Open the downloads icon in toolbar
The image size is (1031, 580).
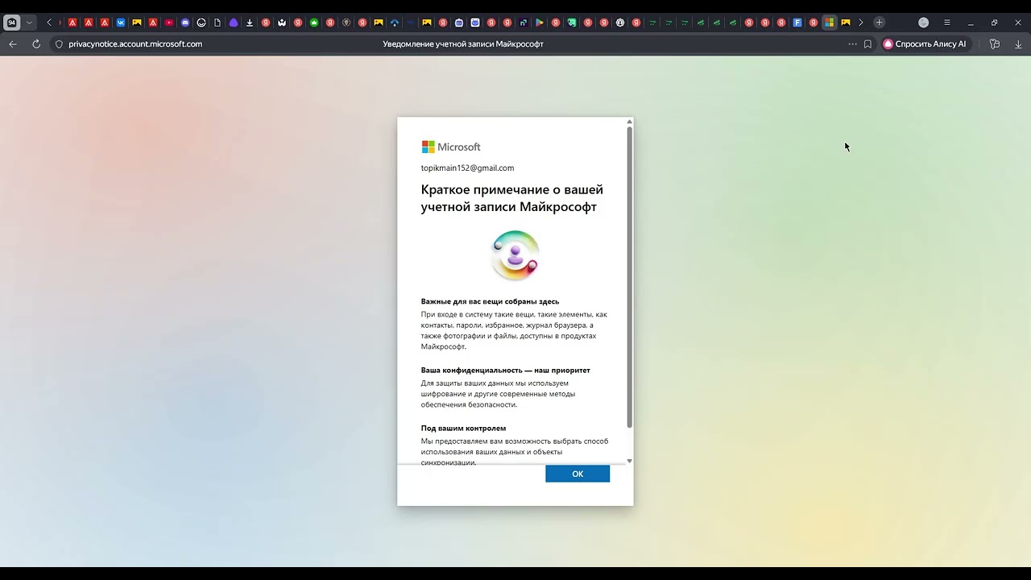point(1018,44)
